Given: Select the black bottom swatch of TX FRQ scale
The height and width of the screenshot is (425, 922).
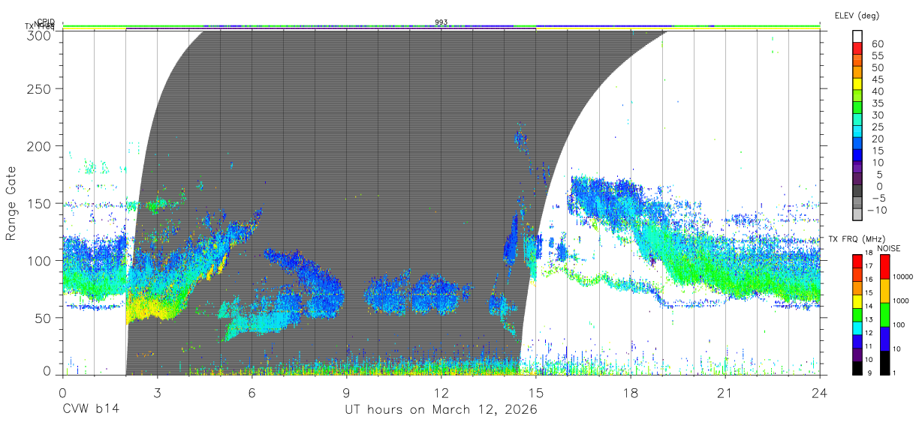Looking at the screenshot, I should point(857,368).
